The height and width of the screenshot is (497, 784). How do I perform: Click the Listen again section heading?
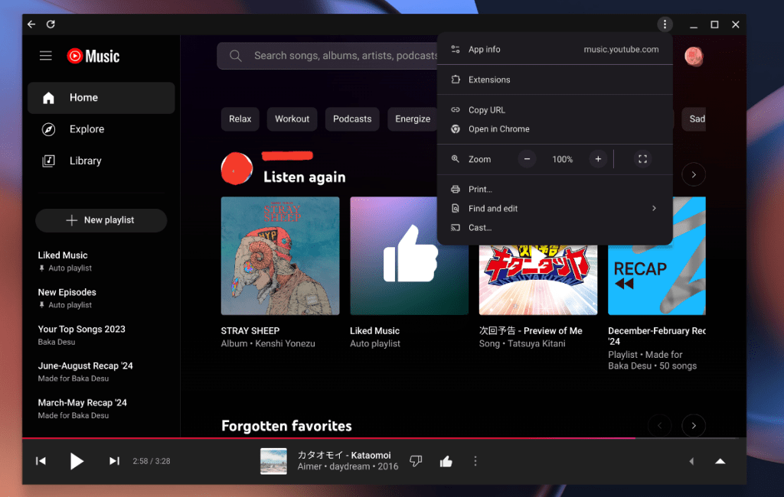(x=305, y=177)
